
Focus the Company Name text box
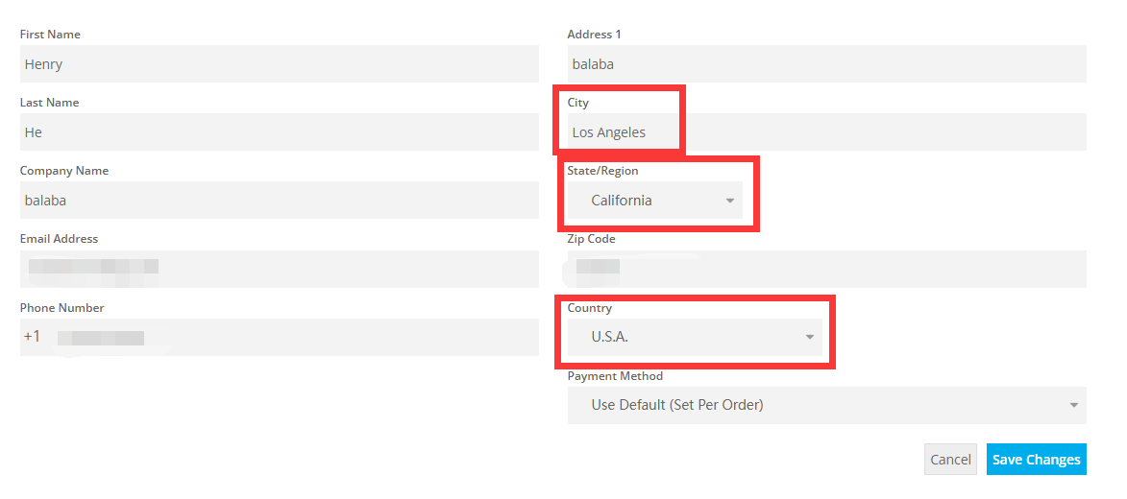(x=279, y=201)
